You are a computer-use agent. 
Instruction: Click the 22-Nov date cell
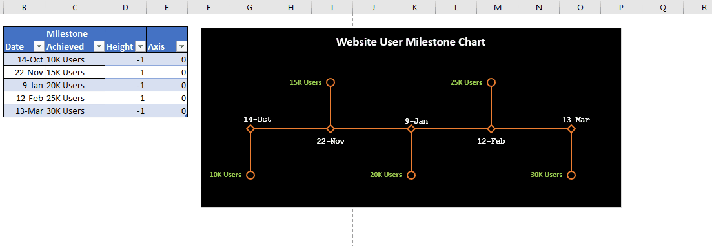[24, 73]
